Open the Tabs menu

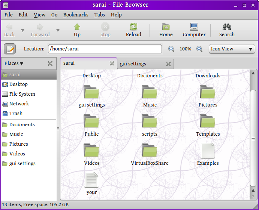(x=100, y=15)
